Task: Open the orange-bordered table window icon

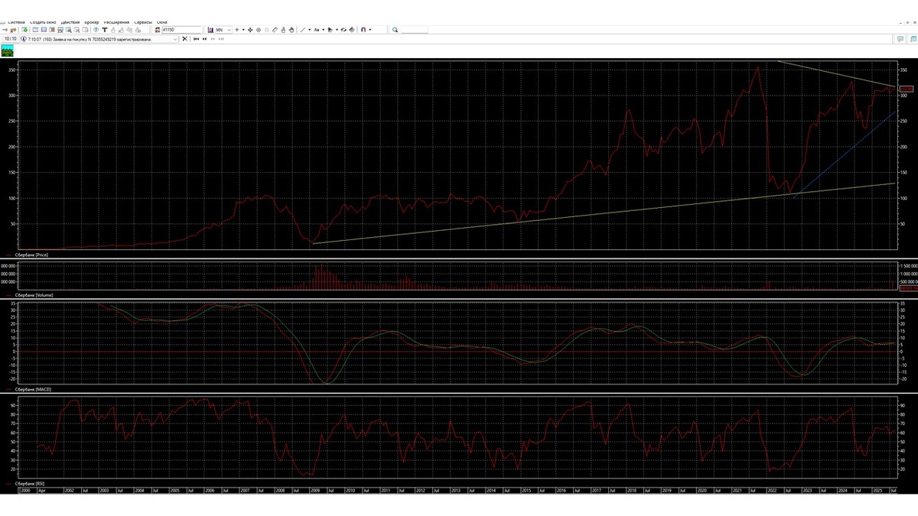Action: click(x=52, y=30)
